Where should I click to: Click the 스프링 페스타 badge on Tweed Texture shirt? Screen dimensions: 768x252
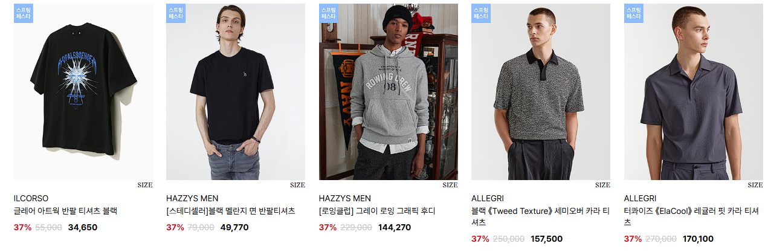point(481,13)
